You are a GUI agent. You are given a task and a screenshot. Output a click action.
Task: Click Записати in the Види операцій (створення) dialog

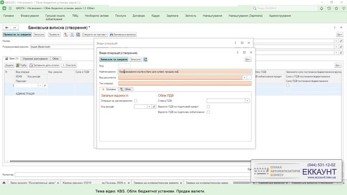[136, 59]
